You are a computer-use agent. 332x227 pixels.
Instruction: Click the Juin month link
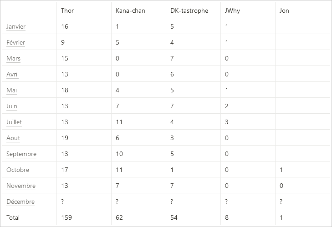[x=12, y=106]
